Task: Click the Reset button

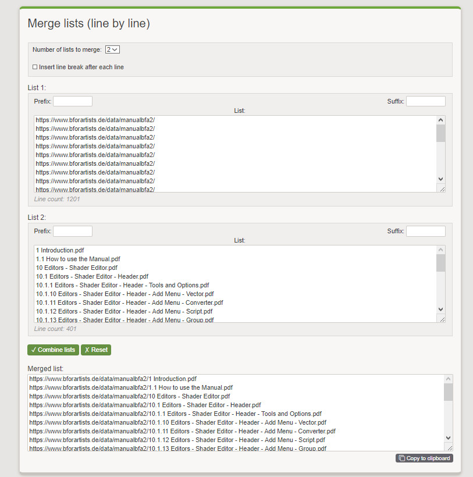Action: [95, 350]
